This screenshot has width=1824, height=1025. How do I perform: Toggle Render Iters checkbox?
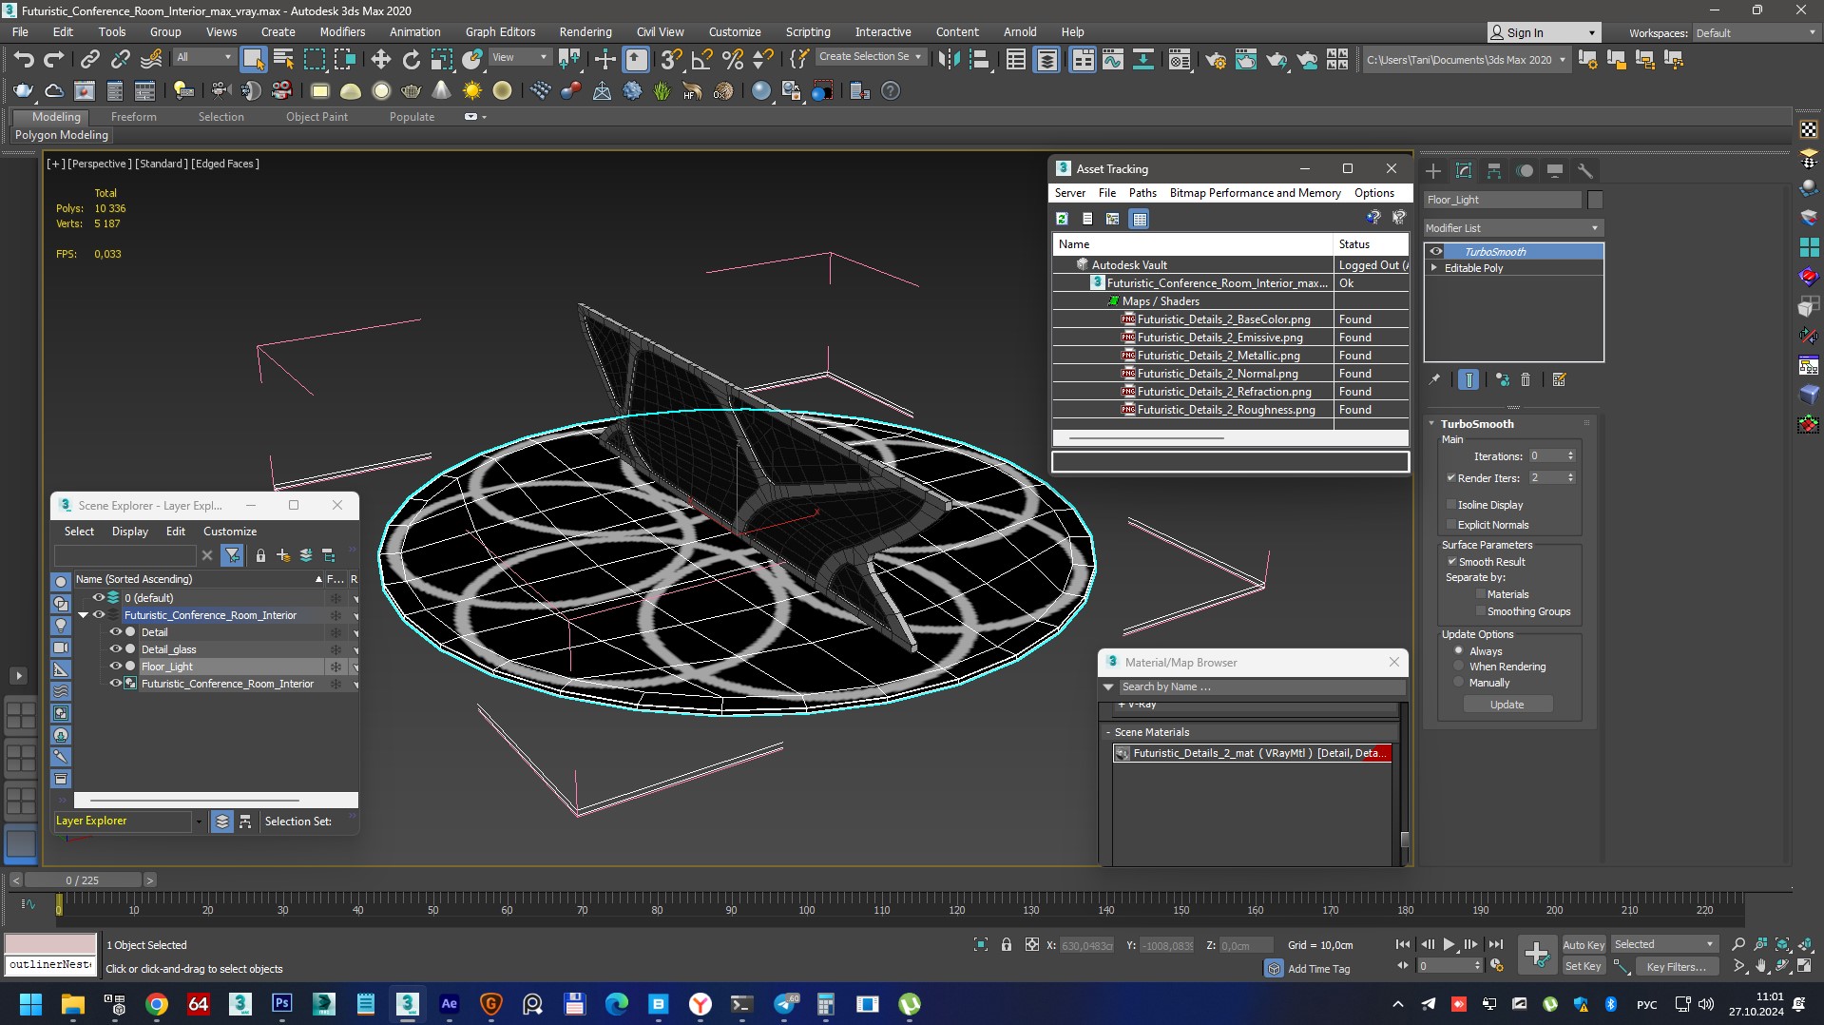1451,478
